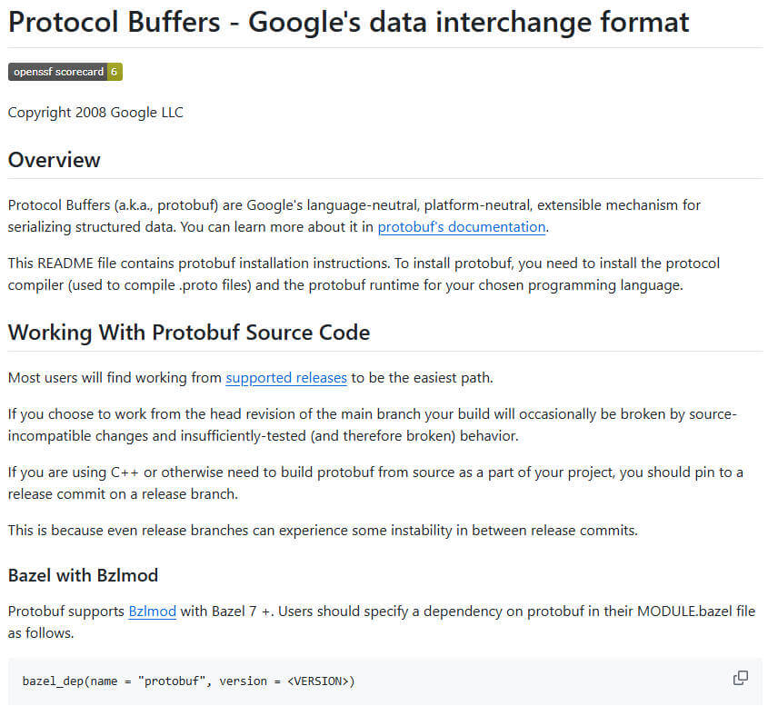The width and height of the screenshot is (768, 706).
Task: Click the Bazel with Bzlmod subheading
Action: (x=83, y=575)
